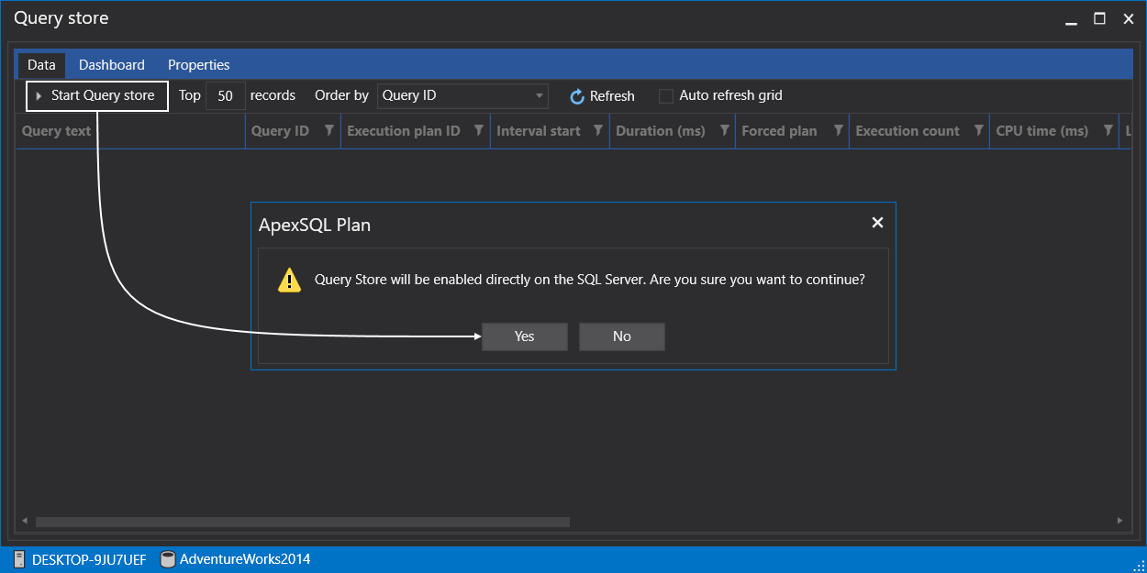Click DESKTOP-9JU7UEF server name in status bar
Viewport: 1147px width, 573px height.
89,559
